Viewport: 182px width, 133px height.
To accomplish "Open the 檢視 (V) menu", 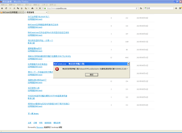I will click(x=20, y=5).
